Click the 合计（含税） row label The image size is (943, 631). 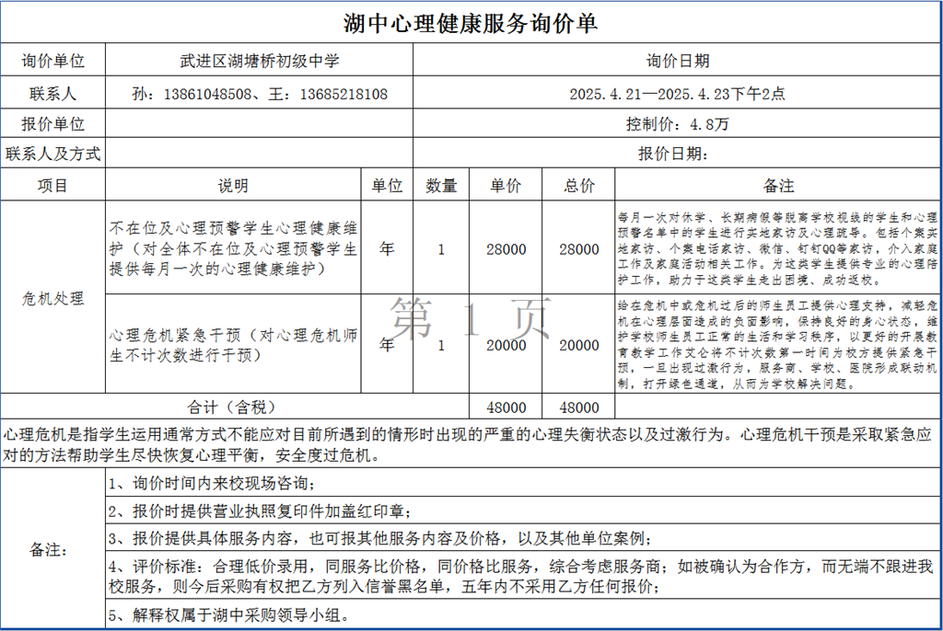(235, 407)
